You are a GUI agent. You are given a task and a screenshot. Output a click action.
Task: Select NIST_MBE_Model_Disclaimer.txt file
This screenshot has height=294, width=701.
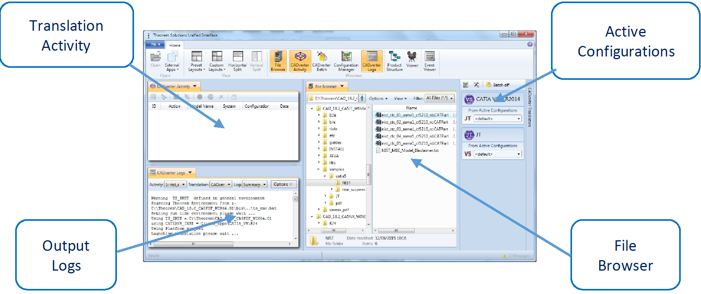tap(407, 150)
